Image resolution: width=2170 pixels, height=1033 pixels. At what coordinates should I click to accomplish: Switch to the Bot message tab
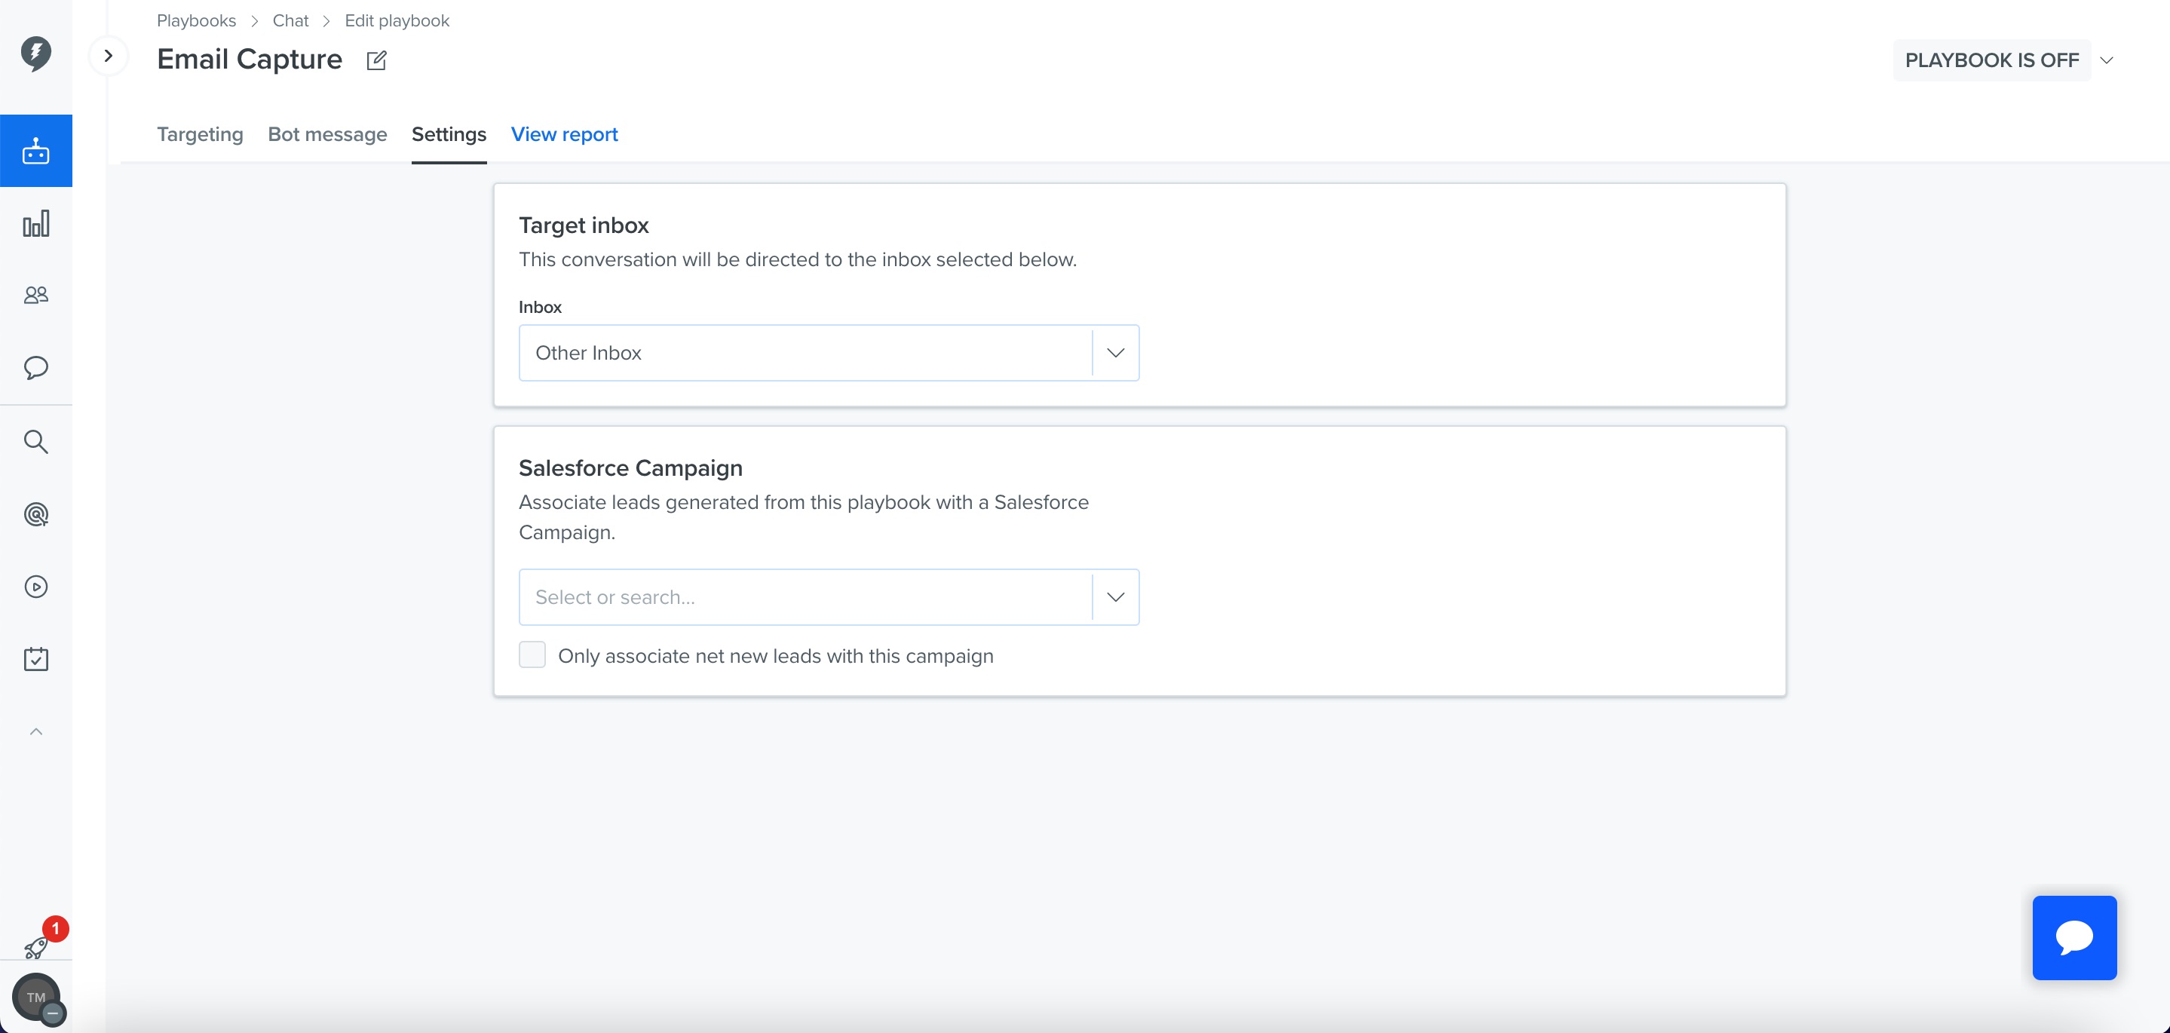point(328,134)
